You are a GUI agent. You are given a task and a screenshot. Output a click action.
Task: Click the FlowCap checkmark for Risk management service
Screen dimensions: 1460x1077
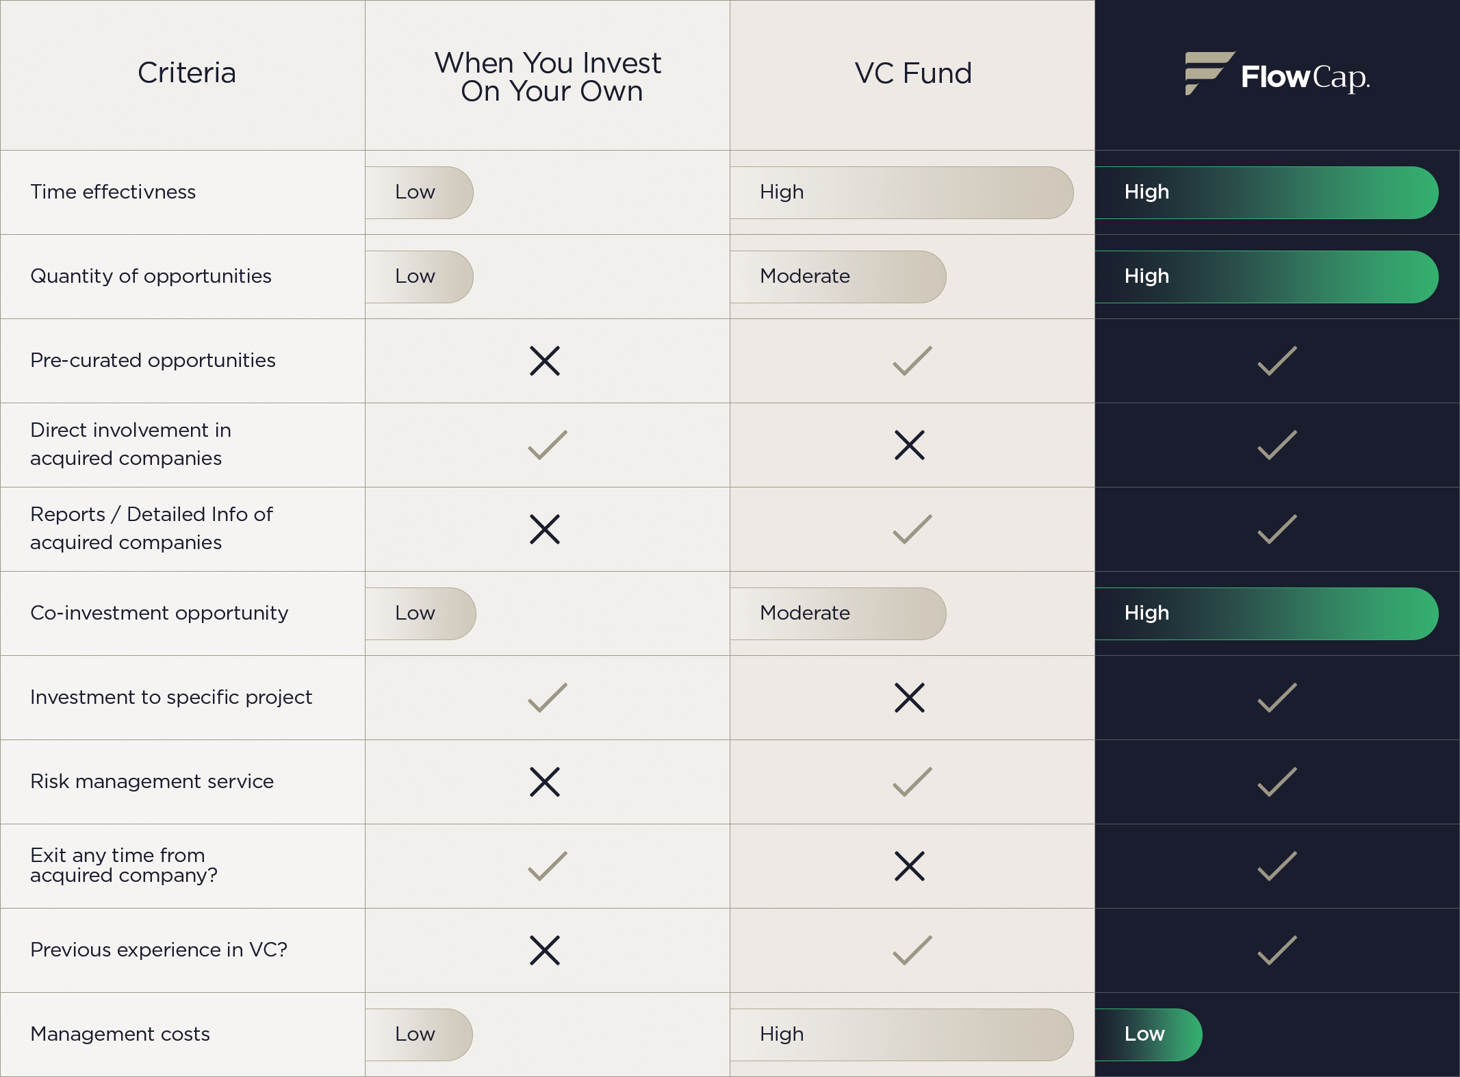pos(1277,782)
